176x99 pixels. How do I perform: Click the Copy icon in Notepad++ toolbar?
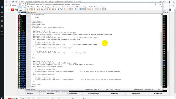coord(47,9)
